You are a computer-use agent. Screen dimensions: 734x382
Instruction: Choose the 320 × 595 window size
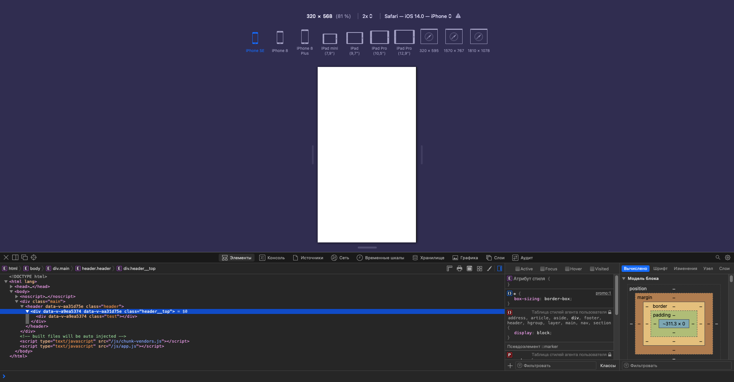429,41
